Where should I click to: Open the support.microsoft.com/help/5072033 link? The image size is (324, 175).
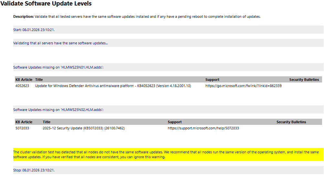pos(203,128)
